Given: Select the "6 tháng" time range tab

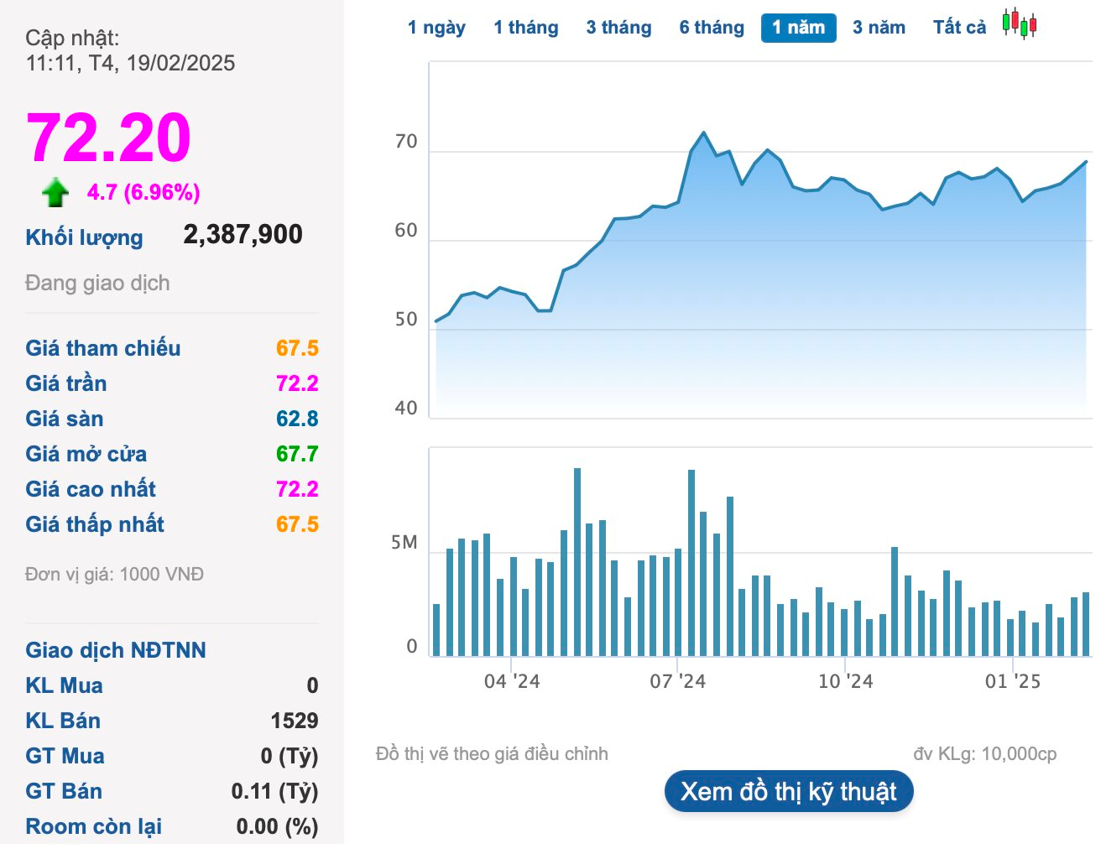Looking at the screenshot, I should 712,28.
